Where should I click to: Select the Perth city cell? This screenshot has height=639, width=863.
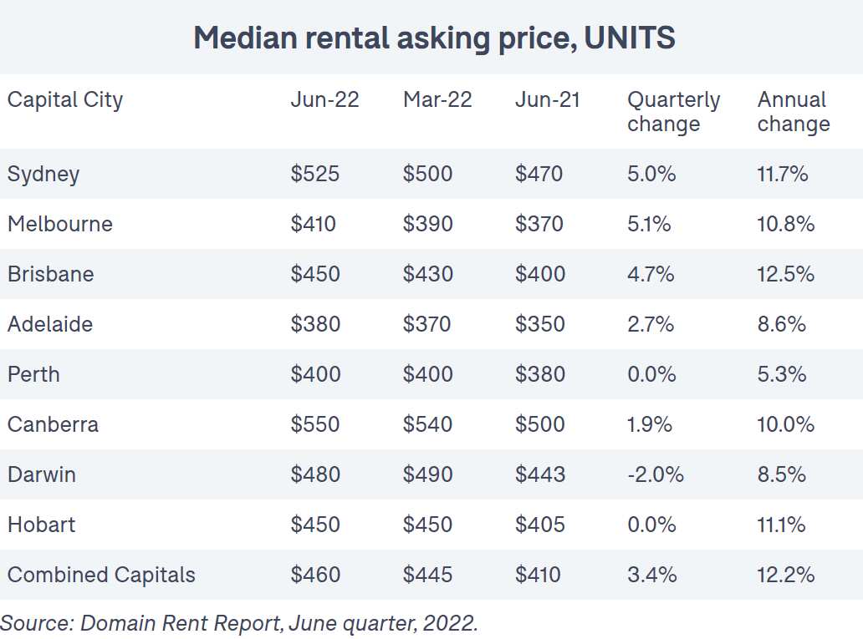point(33,374)
